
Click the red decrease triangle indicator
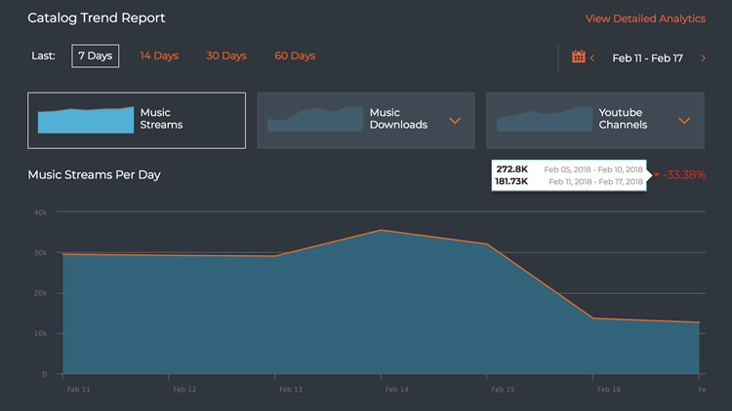pyautogui.click(x=656, y=175)
